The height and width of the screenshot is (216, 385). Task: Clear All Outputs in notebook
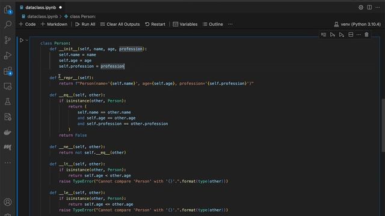[120, 24]
